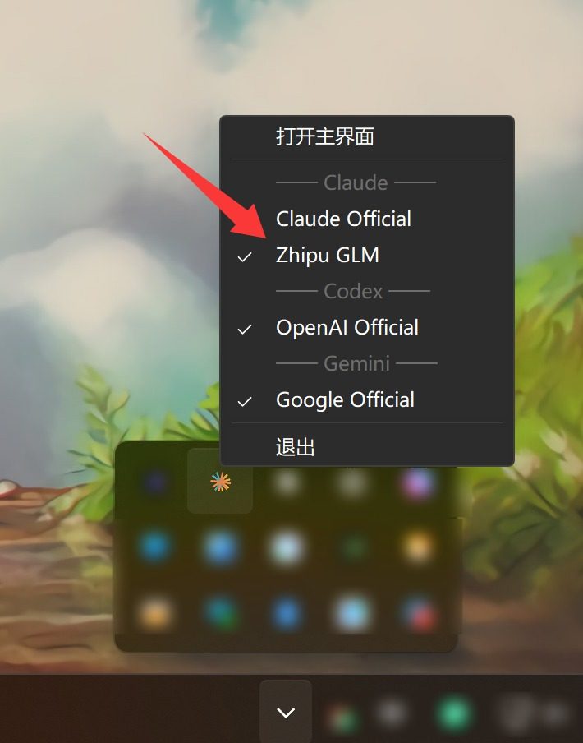Click the blue-and-red blurred tray icon
The width and height of the screenshot is (583, 743).
coord(418,614)
